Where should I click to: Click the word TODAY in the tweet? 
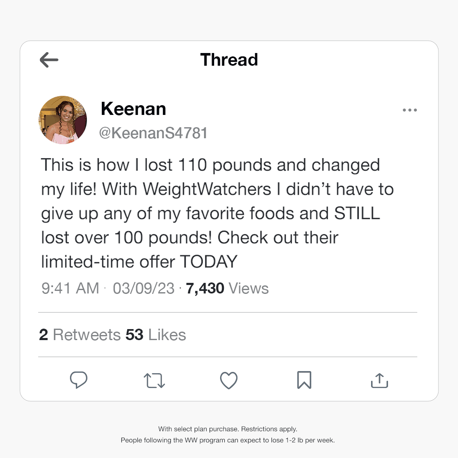click(208, 262)
